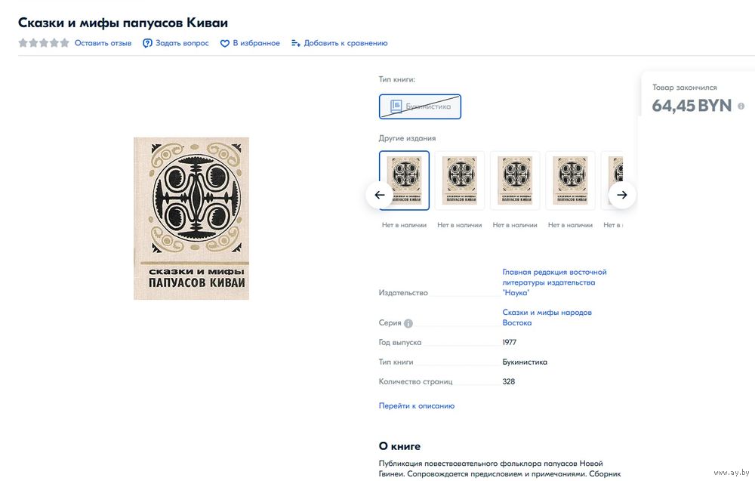Select the second edition thumbnail

[x=459, y=180]
